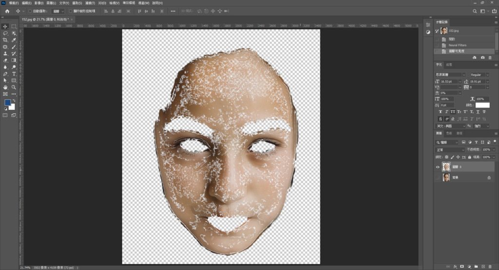Click the camera snapshot icon in History panel
Viewport: 499px width, 270px height.
pyautogui.click(x=482, y=57)
